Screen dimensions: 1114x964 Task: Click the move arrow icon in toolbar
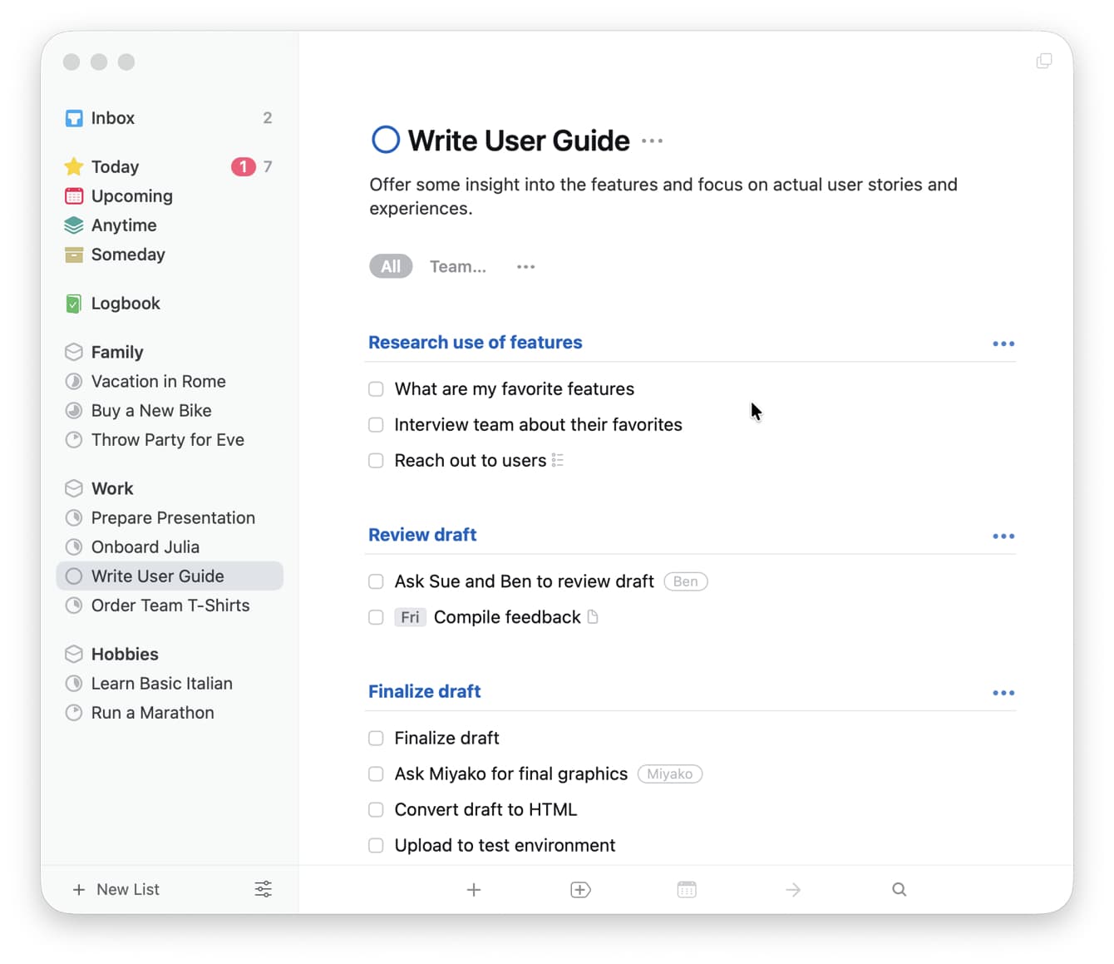[793, 890]
